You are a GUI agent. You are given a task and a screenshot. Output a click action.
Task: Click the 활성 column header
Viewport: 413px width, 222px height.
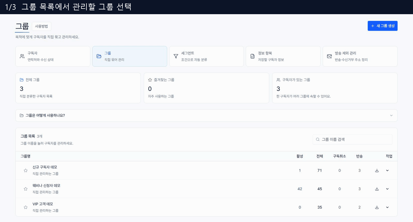tap(300, 156)
